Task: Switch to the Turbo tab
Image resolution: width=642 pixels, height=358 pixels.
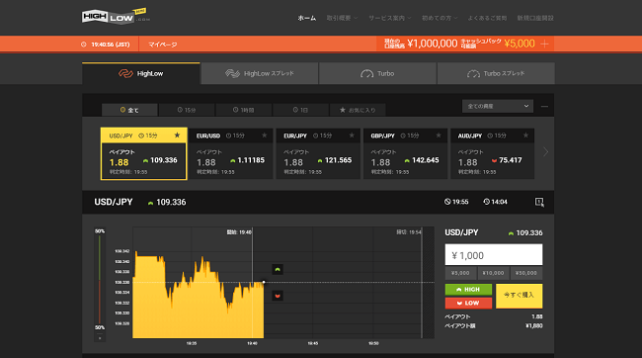Action: coord(377,73)
